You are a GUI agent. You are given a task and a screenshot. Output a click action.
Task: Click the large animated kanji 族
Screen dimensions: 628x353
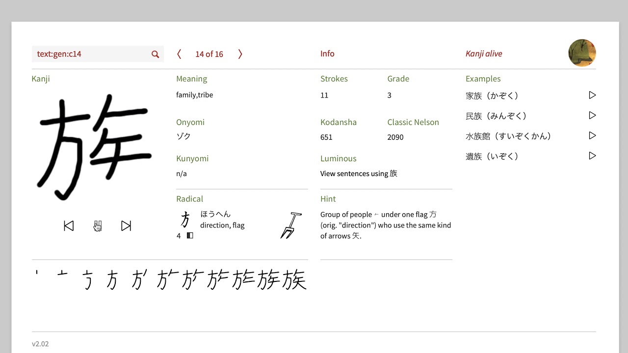coord(93,147)
